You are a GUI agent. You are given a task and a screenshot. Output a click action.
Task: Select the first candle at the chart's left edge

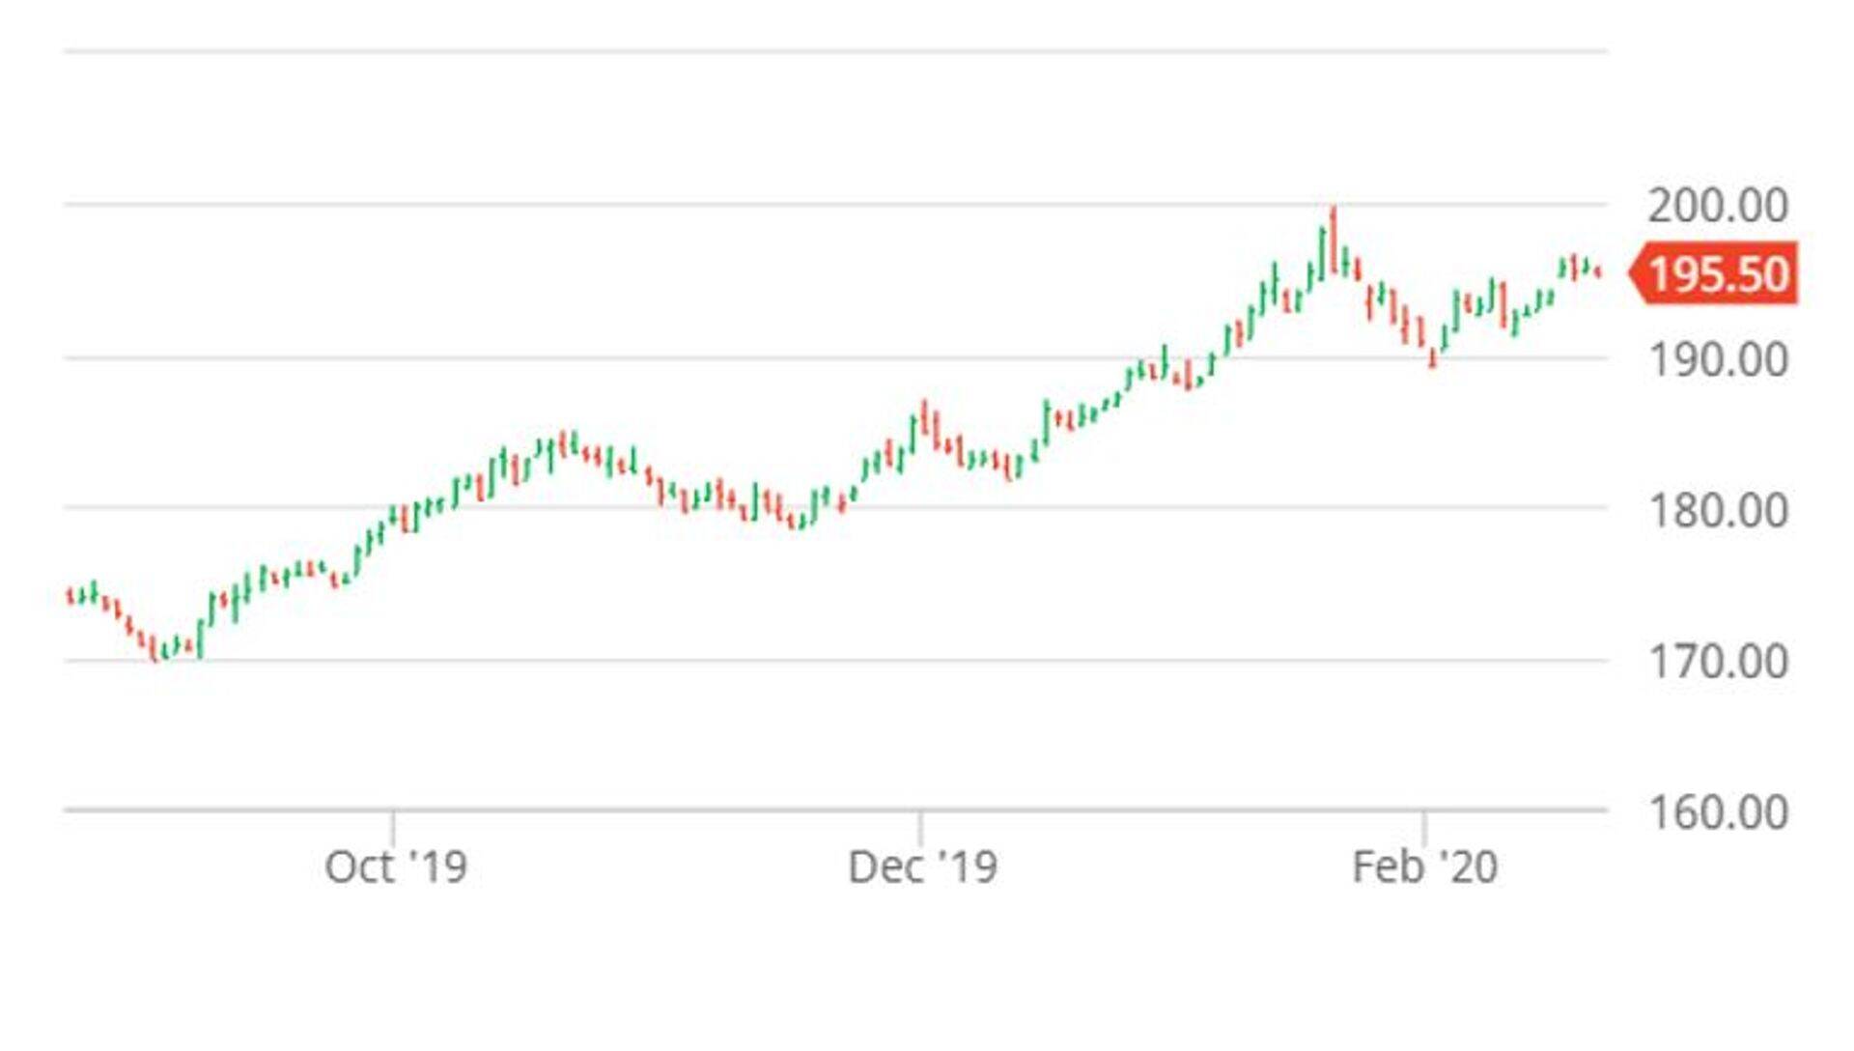pos(70,595)
